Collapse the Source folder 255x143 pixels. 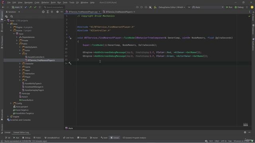11,31
